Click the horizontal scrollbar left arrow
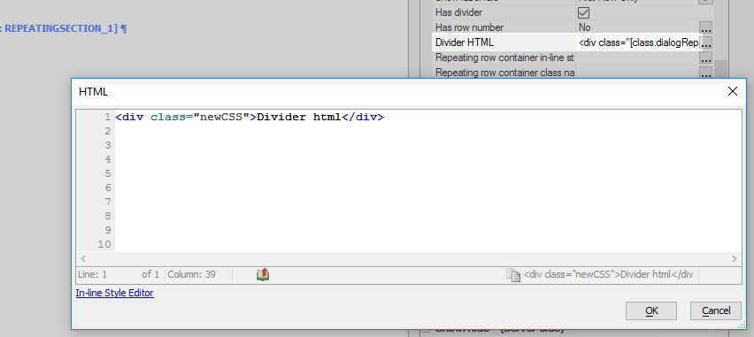The image size is (754, 337). click(x=83, y=258)
